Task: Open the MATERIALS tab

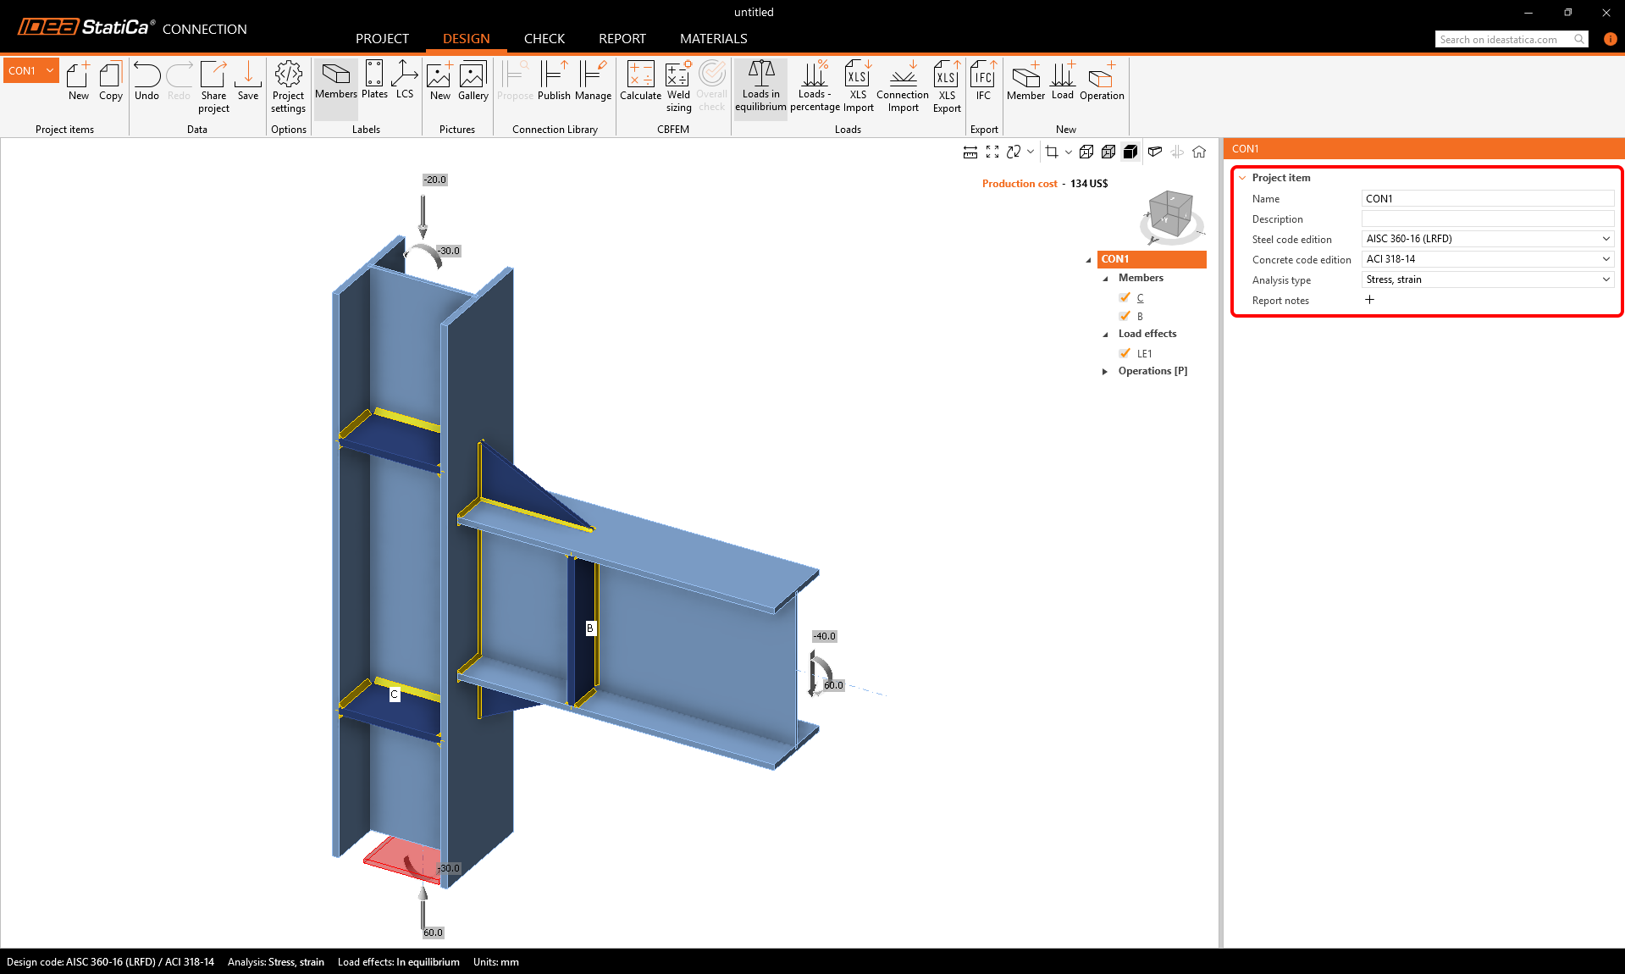Action: coord(713,39)
